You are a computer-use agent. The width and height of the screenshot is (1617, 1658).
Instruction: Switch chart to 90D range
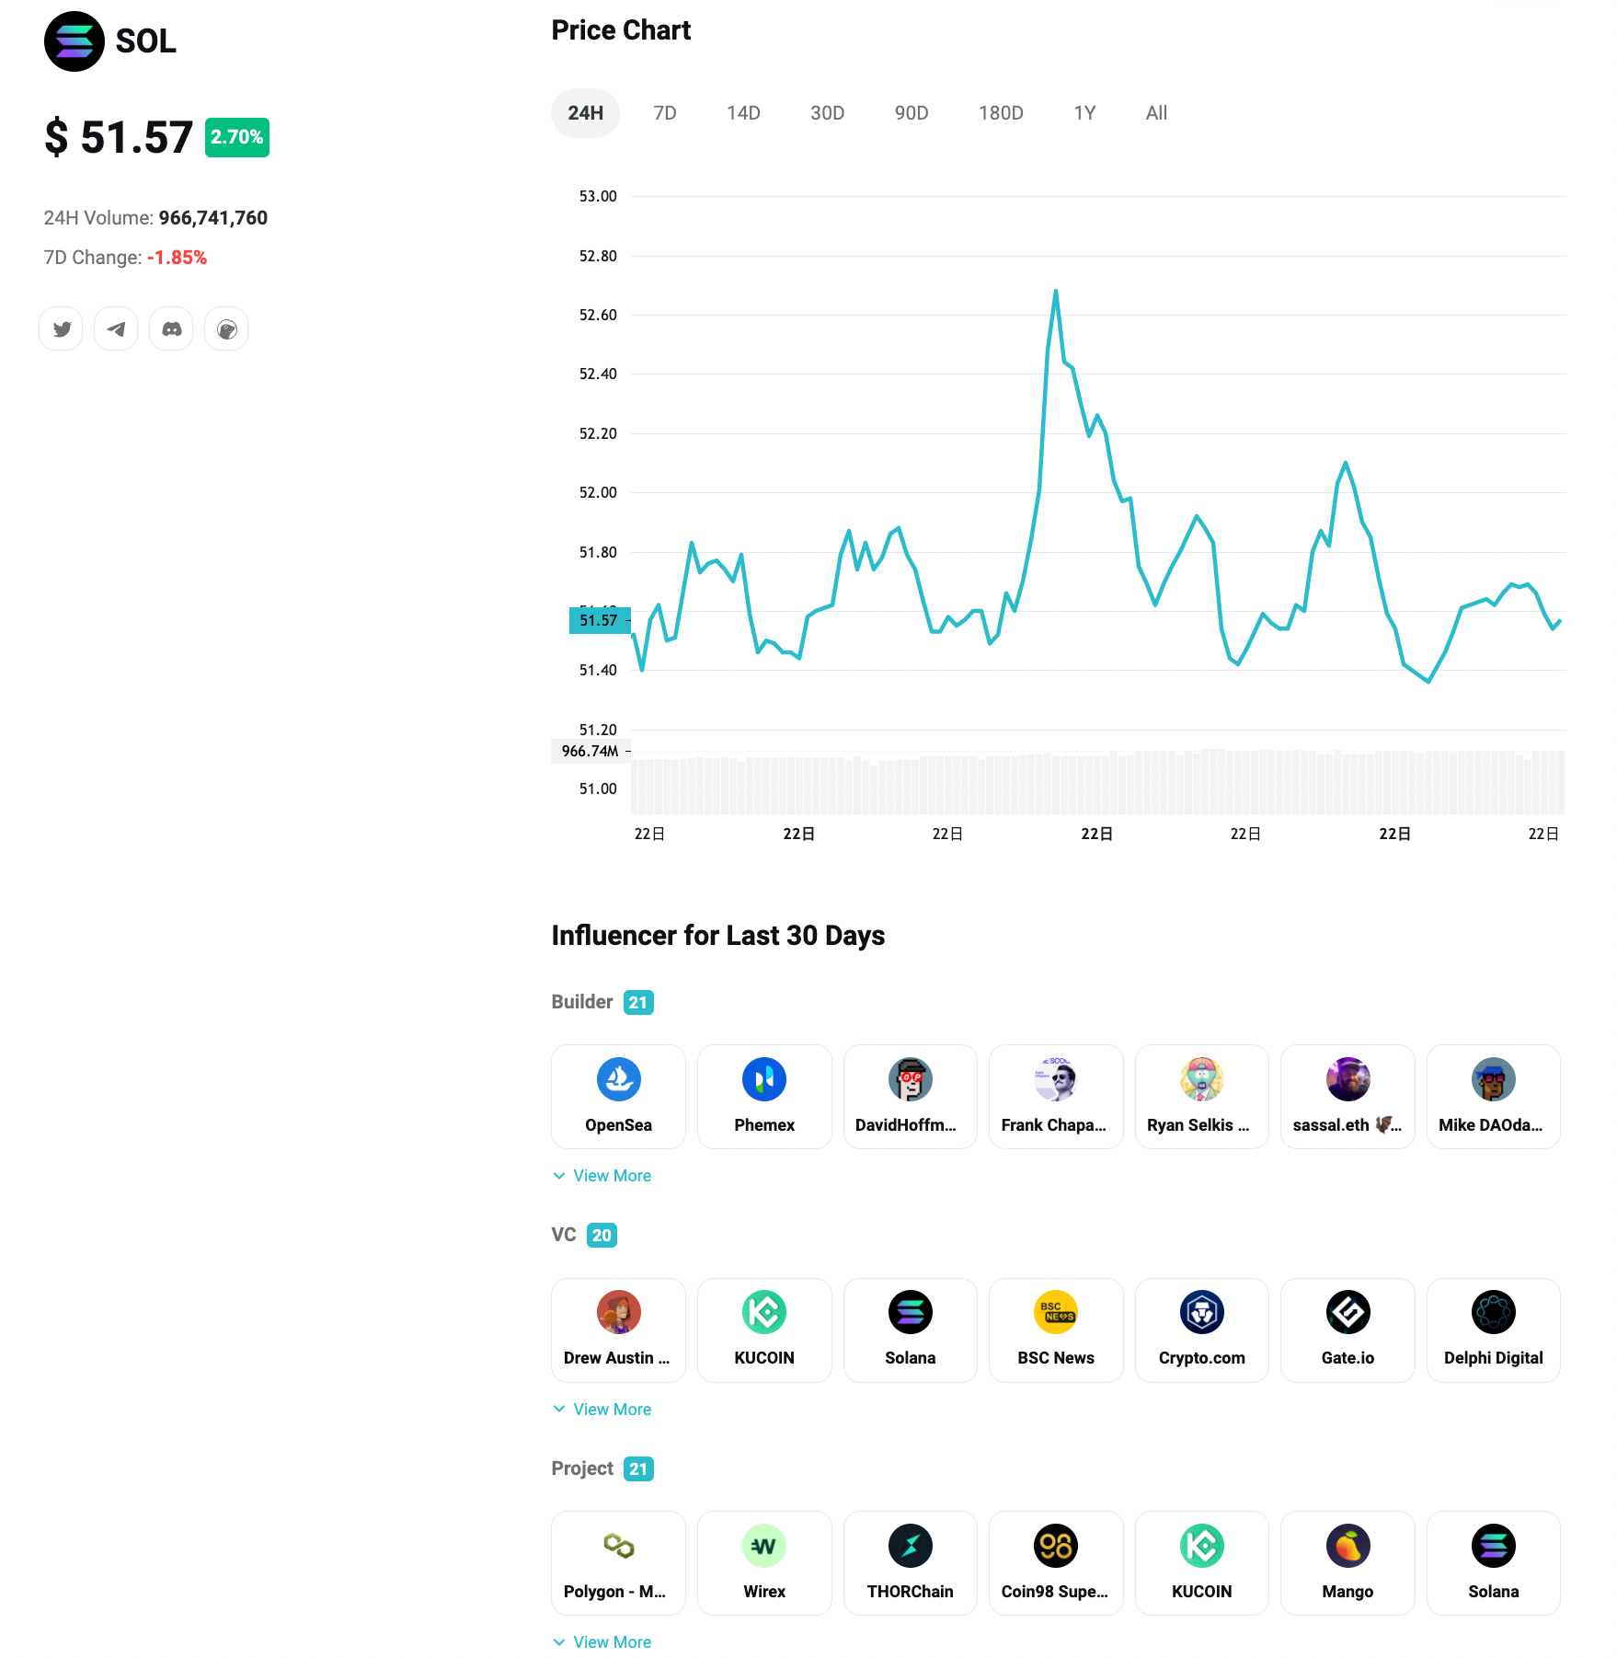click(x=912, y=113)
